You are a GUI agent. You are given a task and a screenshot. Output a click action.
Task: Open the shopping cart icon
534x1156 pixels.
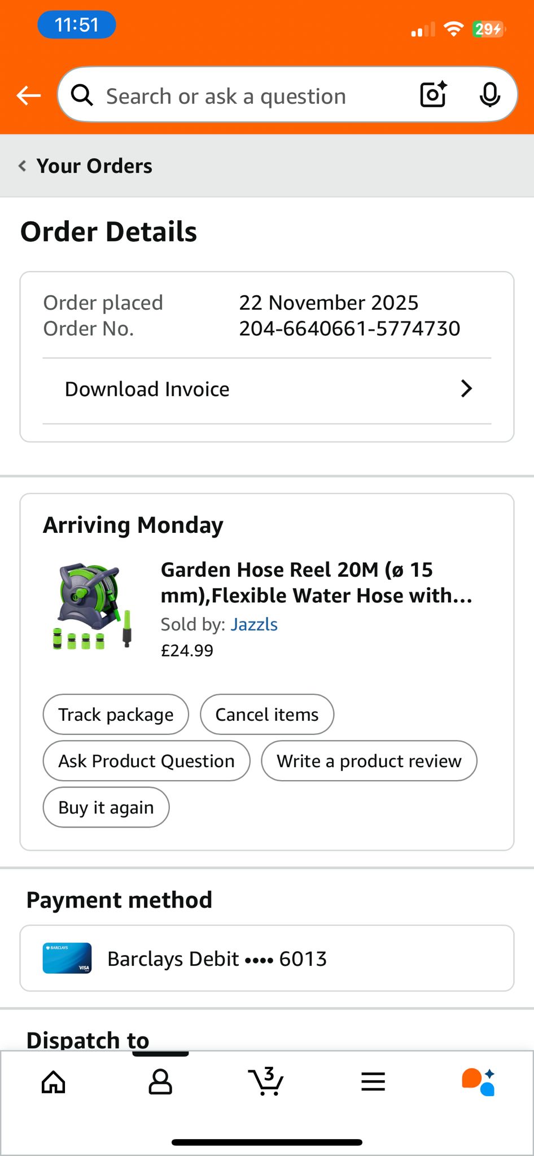click(266, 1081)
